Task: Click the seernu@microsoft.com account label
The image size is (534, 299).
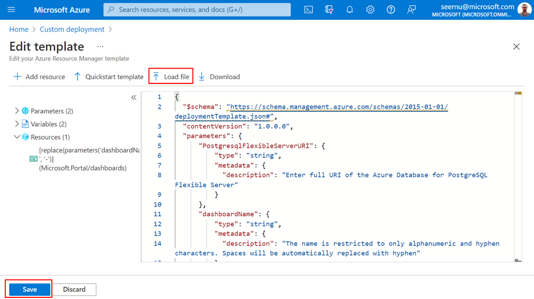Action: click(477, 7)
